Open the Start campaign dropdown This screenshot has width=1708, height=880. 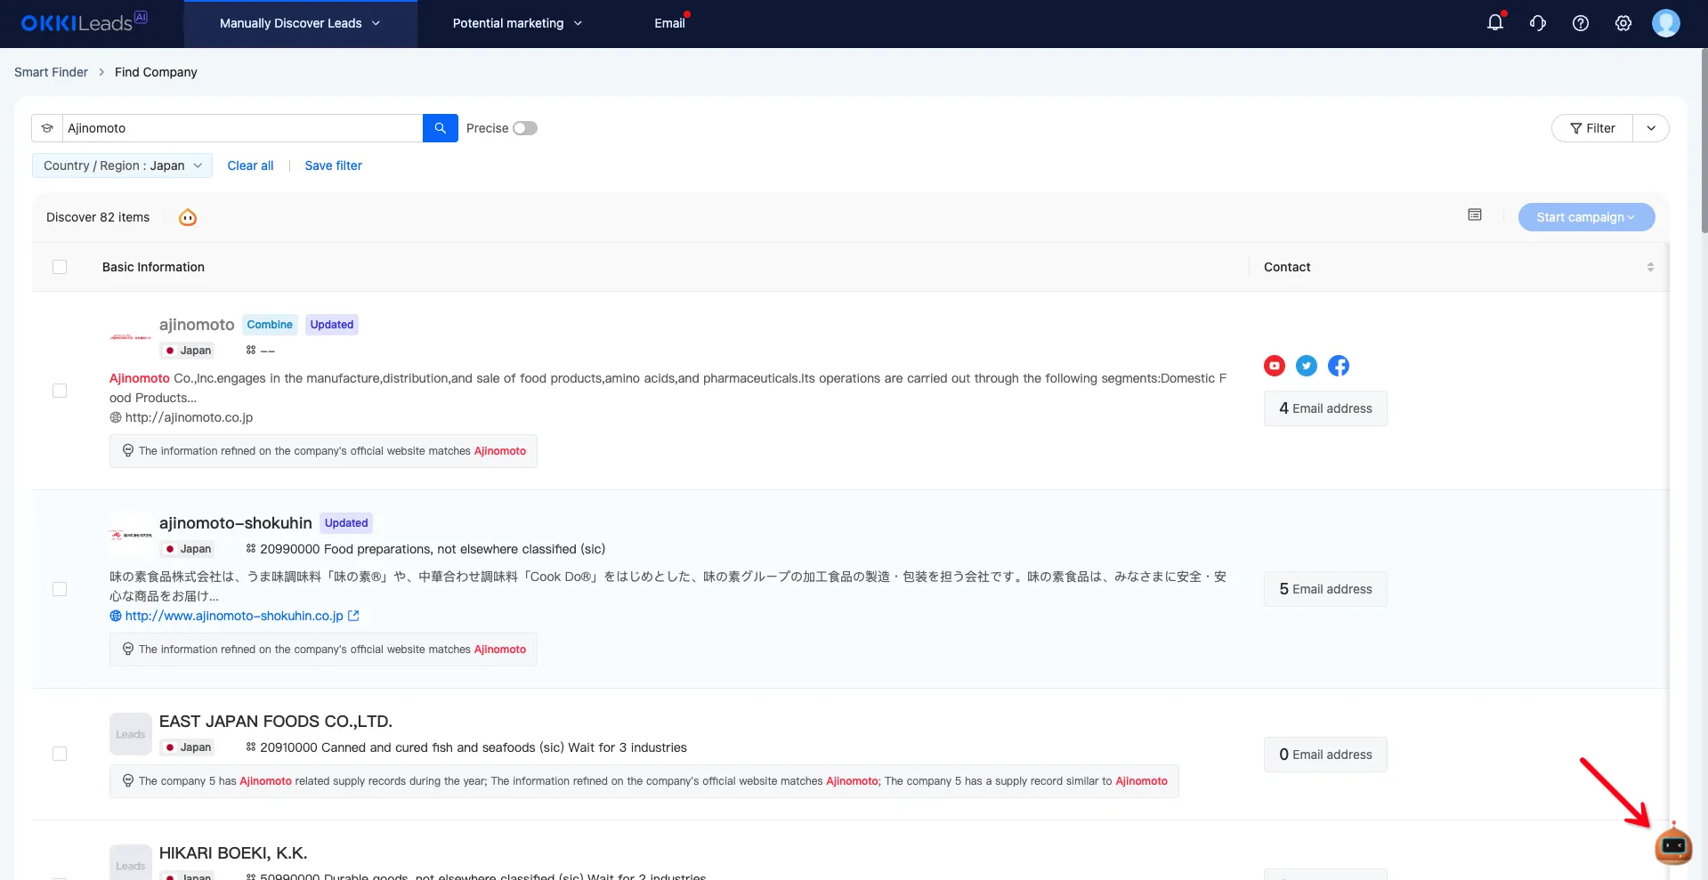tap(1586, 217)
